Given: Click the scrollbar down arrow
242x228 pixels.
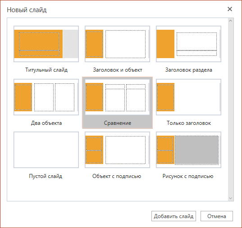Looking at the screenshot, I should click(x=231, y=198).
